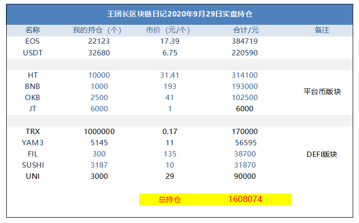Select the 备注 column header
Viewport: 359px width, 223px height.
tap(322, 30)
